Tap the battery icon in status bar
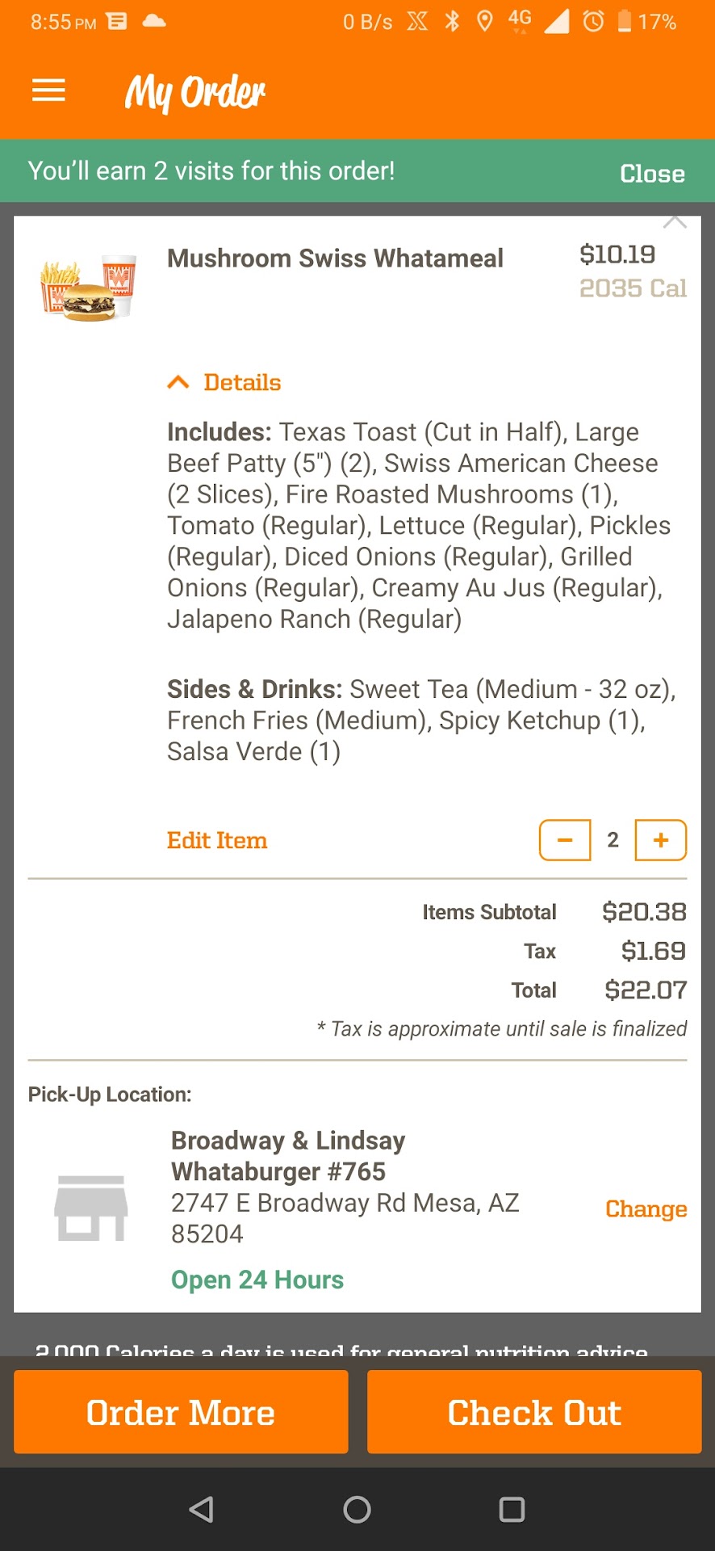 click(625, 21)
